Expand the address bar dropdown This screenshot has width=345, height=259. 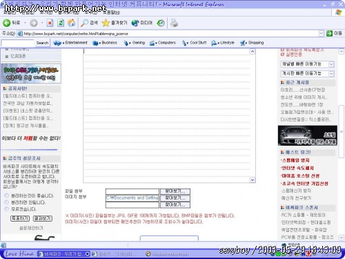point(322,34)
